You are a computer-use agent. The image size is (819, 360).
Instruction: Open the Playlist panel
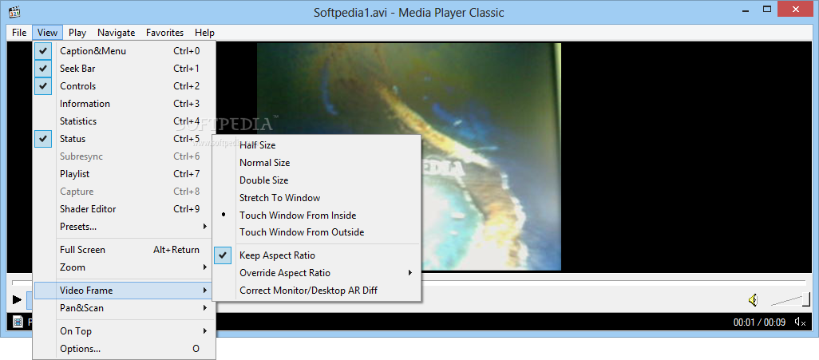[125, 174]
